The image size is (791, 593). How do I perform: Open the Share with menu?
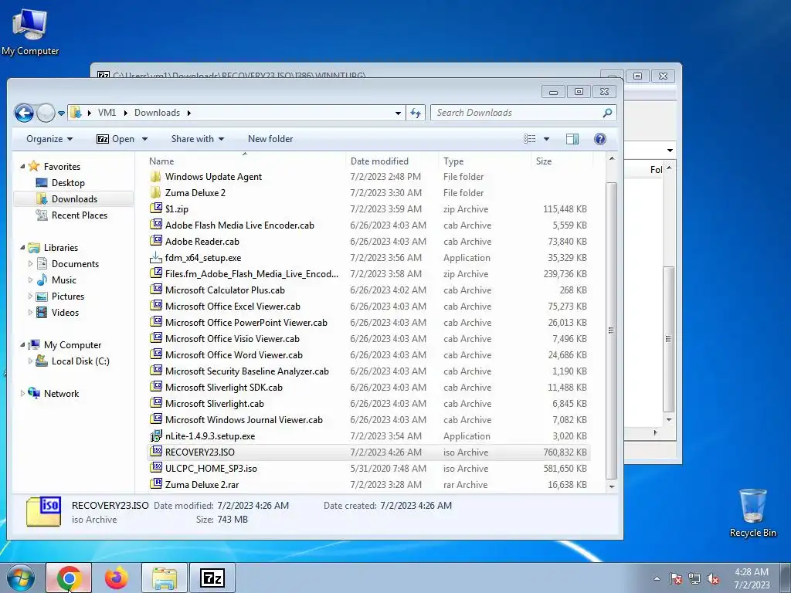[x=197, y=139]
